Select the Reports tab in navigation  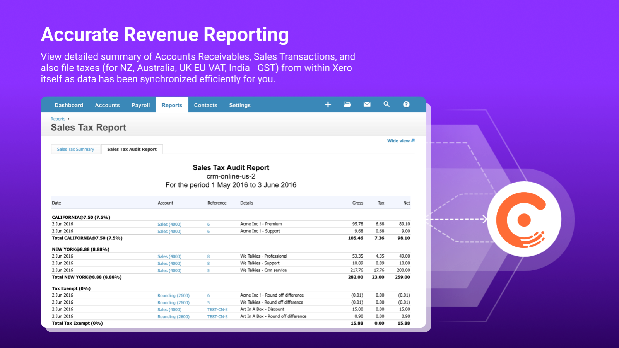tap(172, 105)
